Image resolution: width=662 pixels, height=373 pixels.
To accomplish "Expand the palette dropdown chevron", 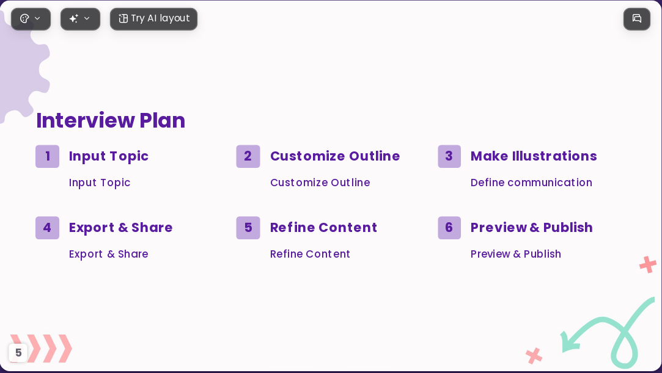I will click(x=37, y=18).
